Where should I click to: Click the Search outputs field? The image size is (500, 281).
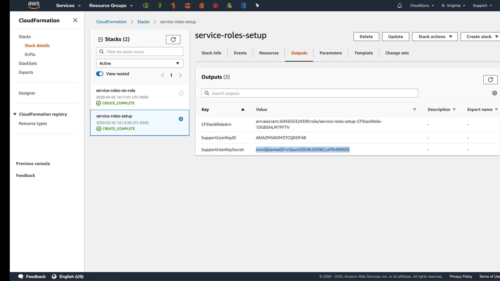pyautogui.click(x=310, y=93)
